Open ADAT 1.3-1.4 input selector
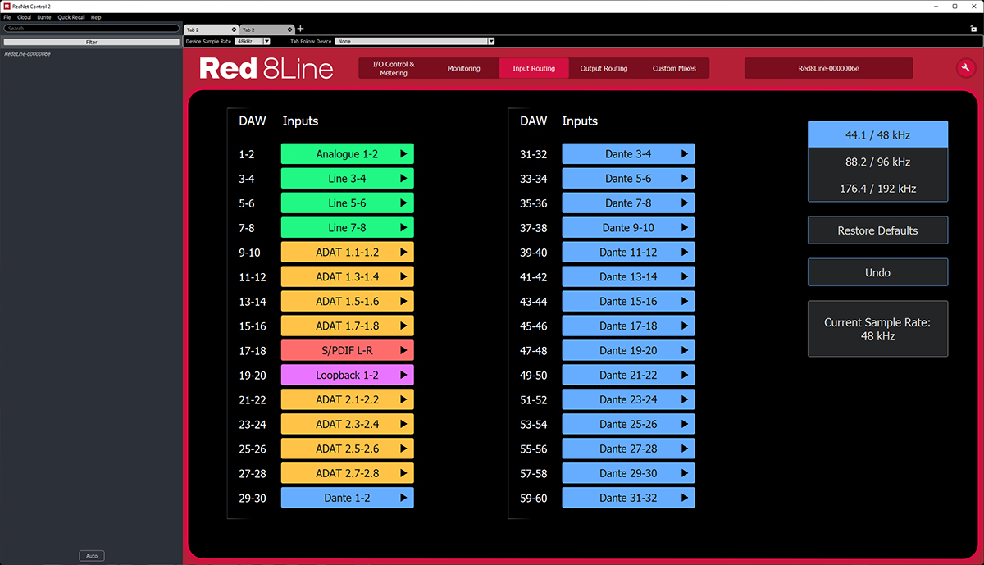Screen dimensions: 984x565 coord(347,277)
